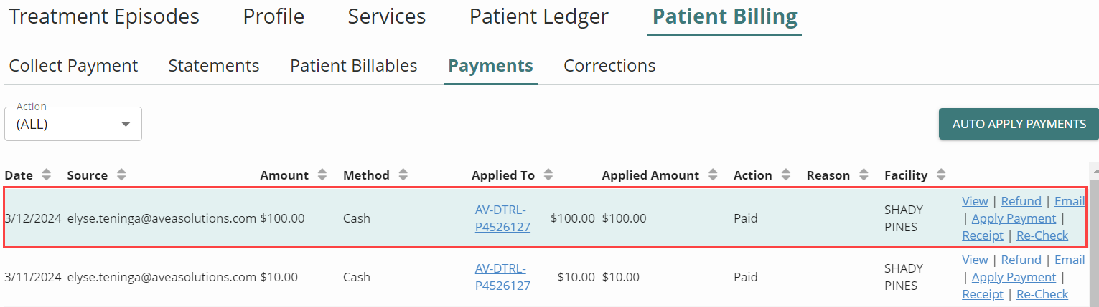
Task: Click the table's vertical scrollbar
Action: [x=1094, y=236]
